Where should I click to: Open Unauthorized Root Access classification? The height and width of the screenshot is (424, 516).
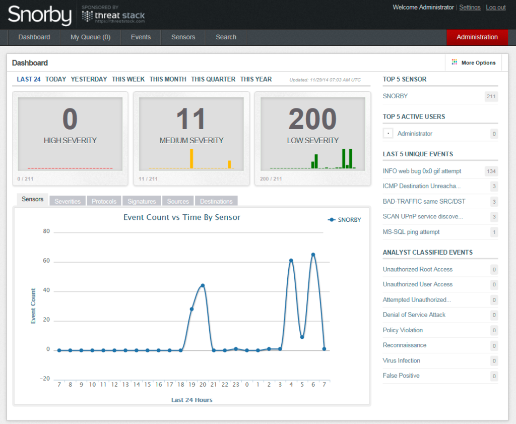(418, 269)
